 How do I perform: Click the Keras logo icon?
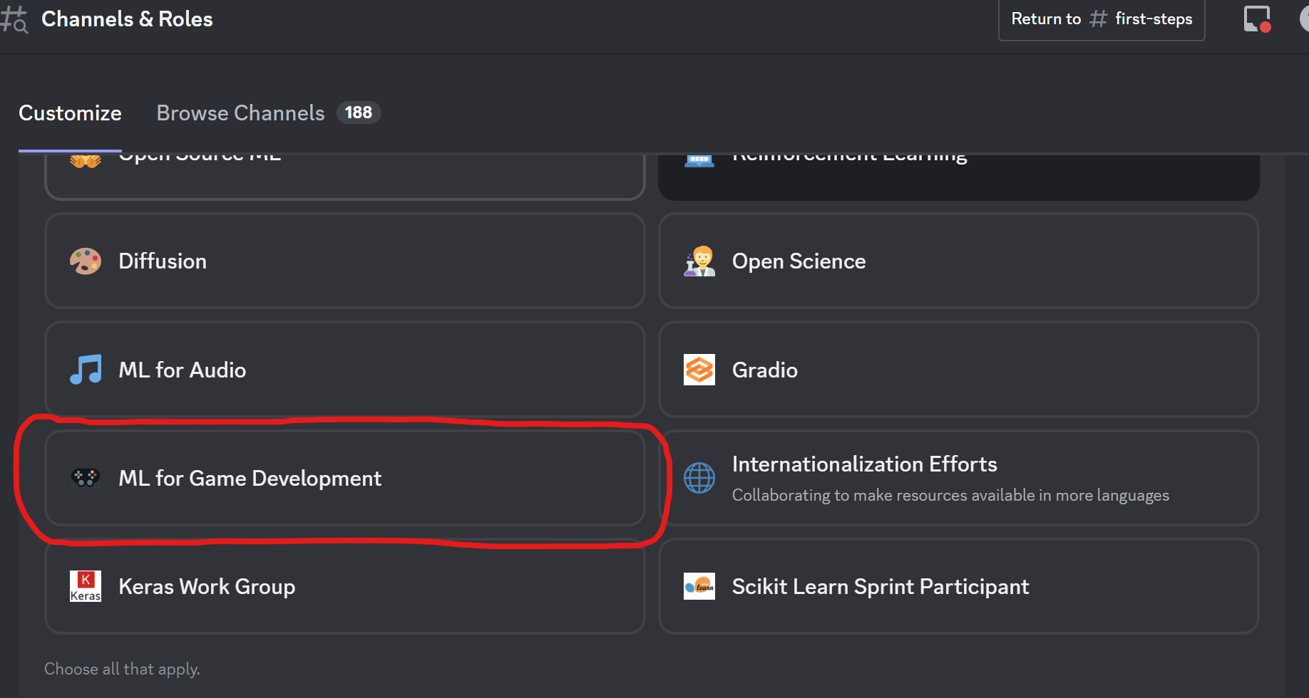coord(86,586)
